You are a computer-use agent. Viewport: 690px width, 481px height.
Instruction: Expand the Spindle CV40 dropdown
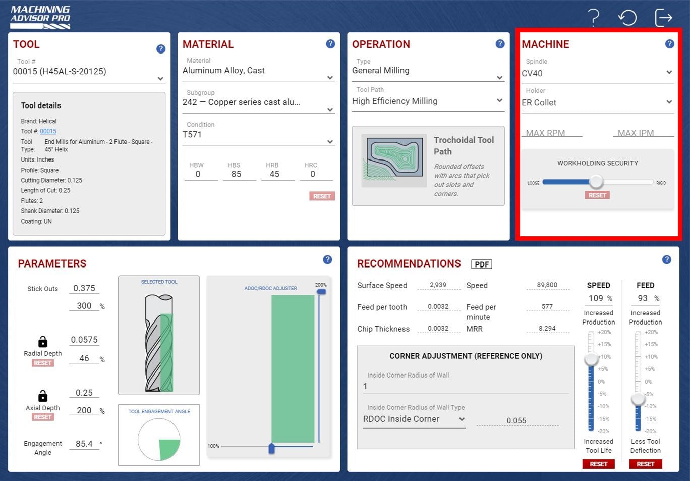tap(598, 74)
